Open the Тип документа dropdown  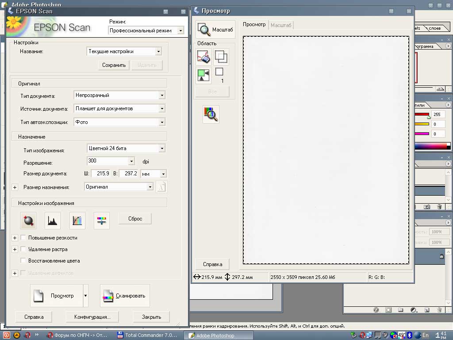tap(162, 95)
